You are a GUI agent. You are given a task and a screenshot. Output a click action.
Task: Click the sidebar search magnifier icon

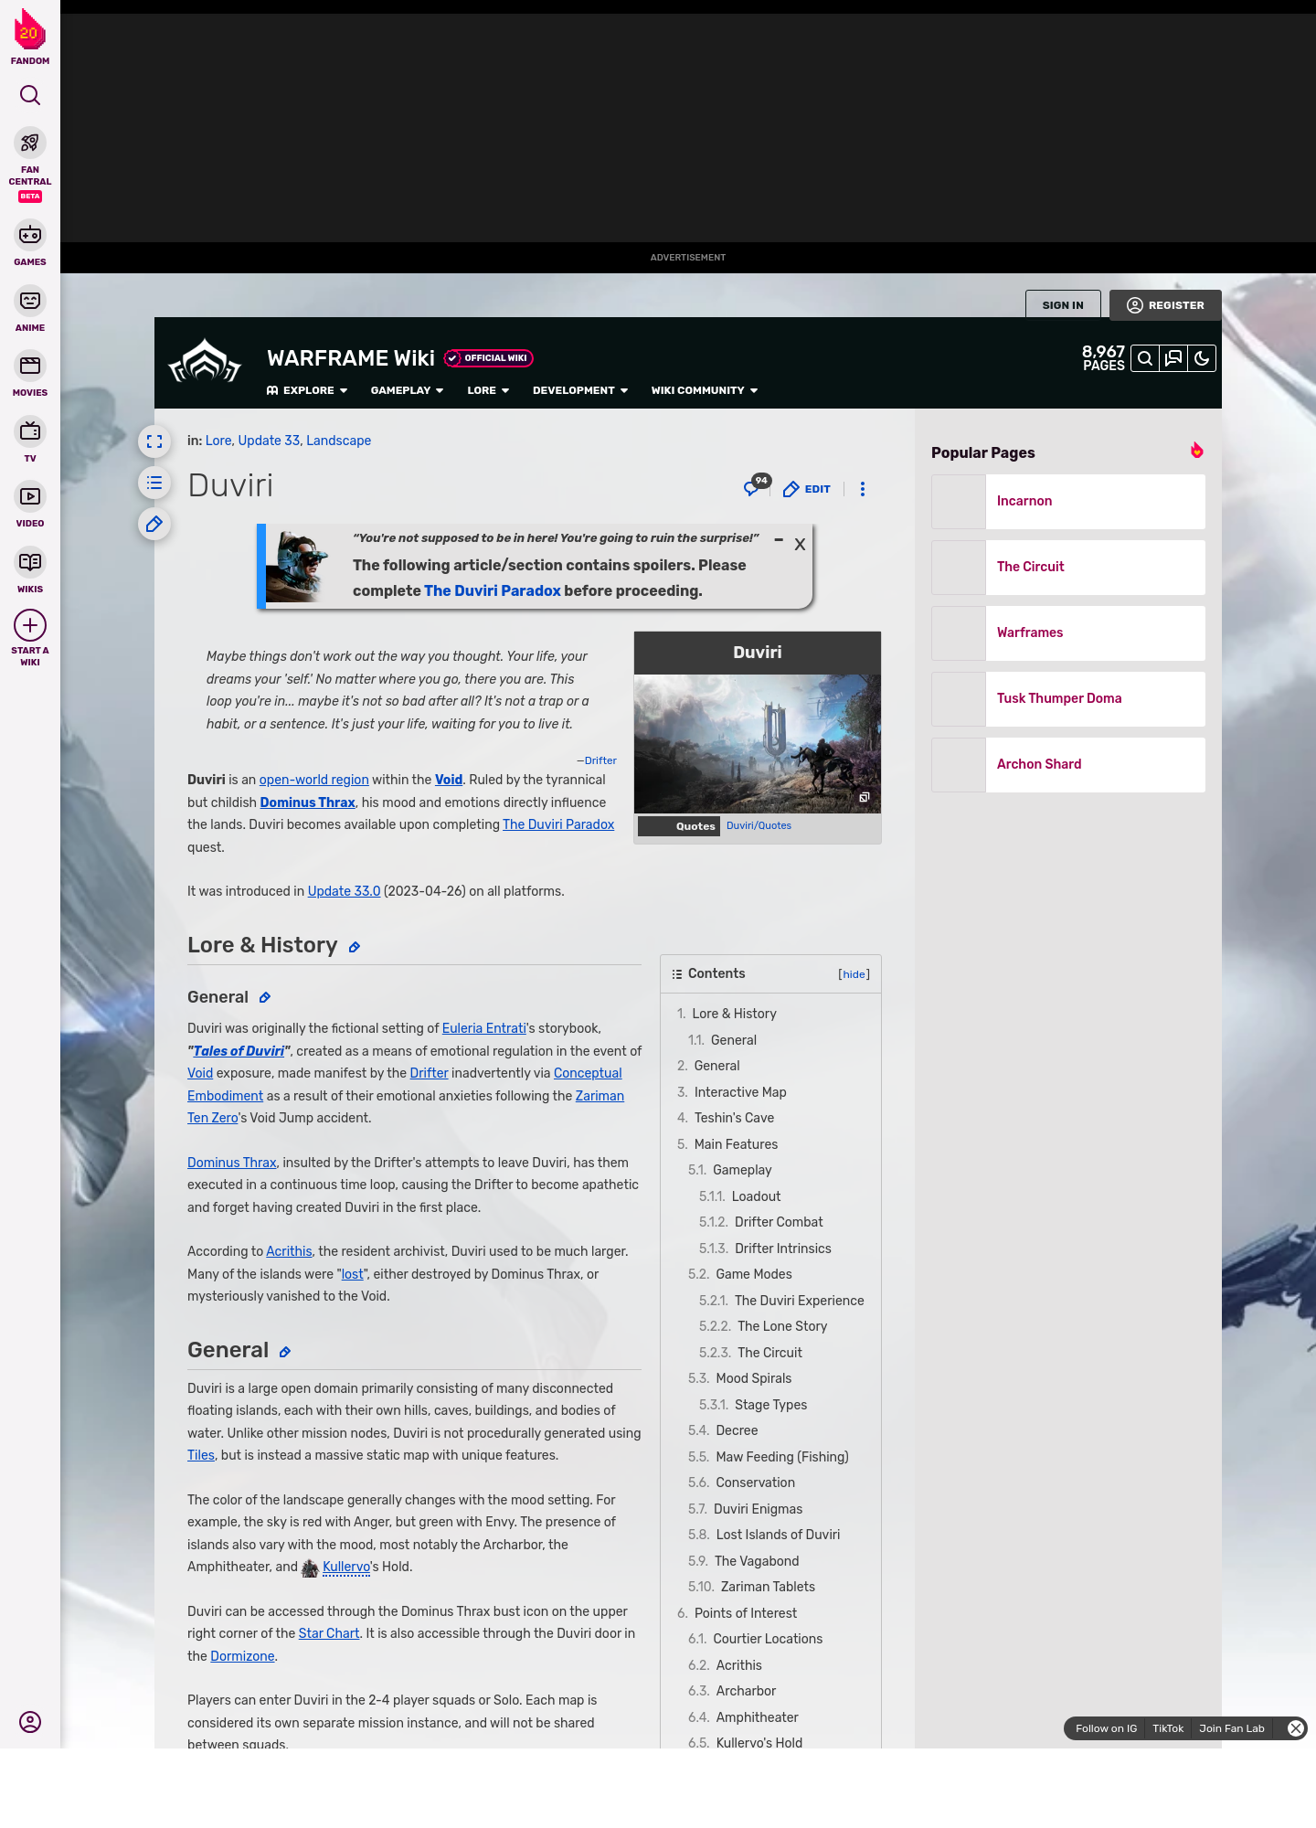(30, 95)
